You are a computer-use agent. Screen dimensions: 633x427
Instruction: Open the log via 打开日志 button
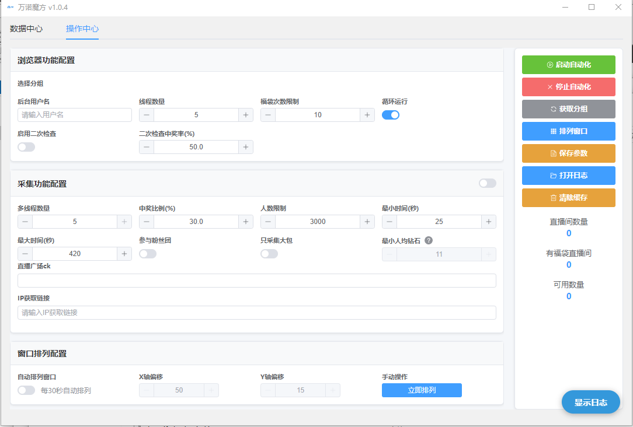tap(568, 176)
